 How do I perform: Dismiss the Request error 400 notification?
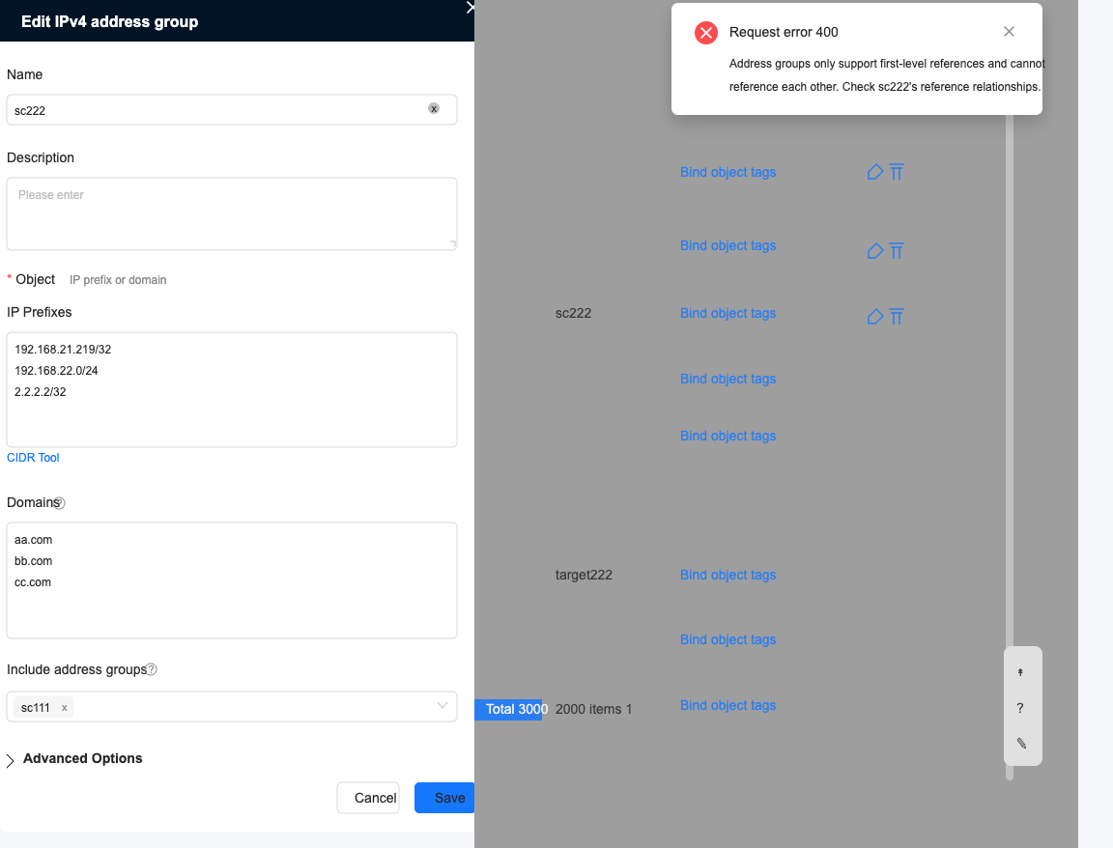1009,31
